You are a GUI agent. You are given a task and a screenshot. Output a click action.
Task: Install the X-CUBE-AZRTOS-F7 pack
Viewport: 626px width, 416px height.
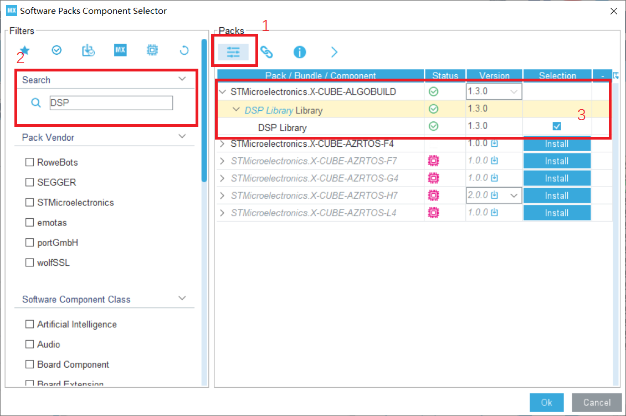click(557, 161)
